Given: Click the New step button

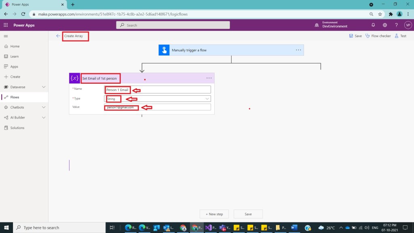Looking at the screenshot, I should [x=214, y=214].
